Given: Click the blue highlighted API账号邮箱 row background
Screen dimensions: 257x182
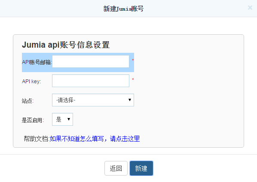Looking at the screenshot, I should pyautogui.click(x=78, y=62).
